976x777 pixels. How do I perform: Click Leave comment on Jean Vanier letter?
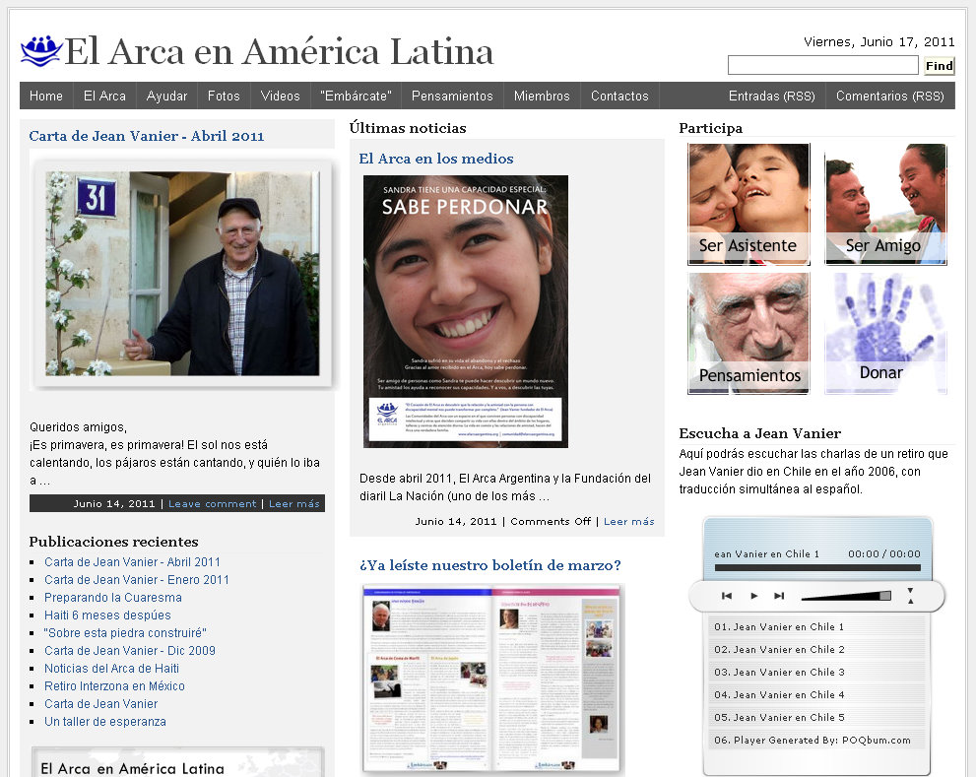tap(213, 503)
